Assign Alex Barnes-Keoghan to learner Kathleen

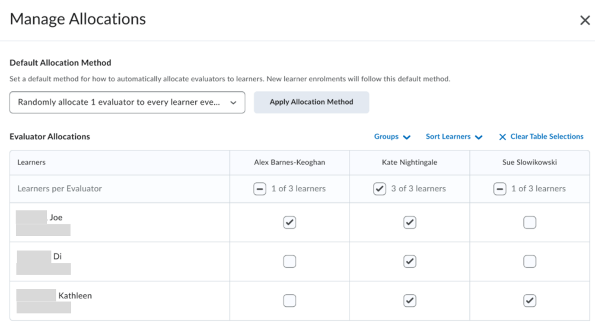(290, 301)
